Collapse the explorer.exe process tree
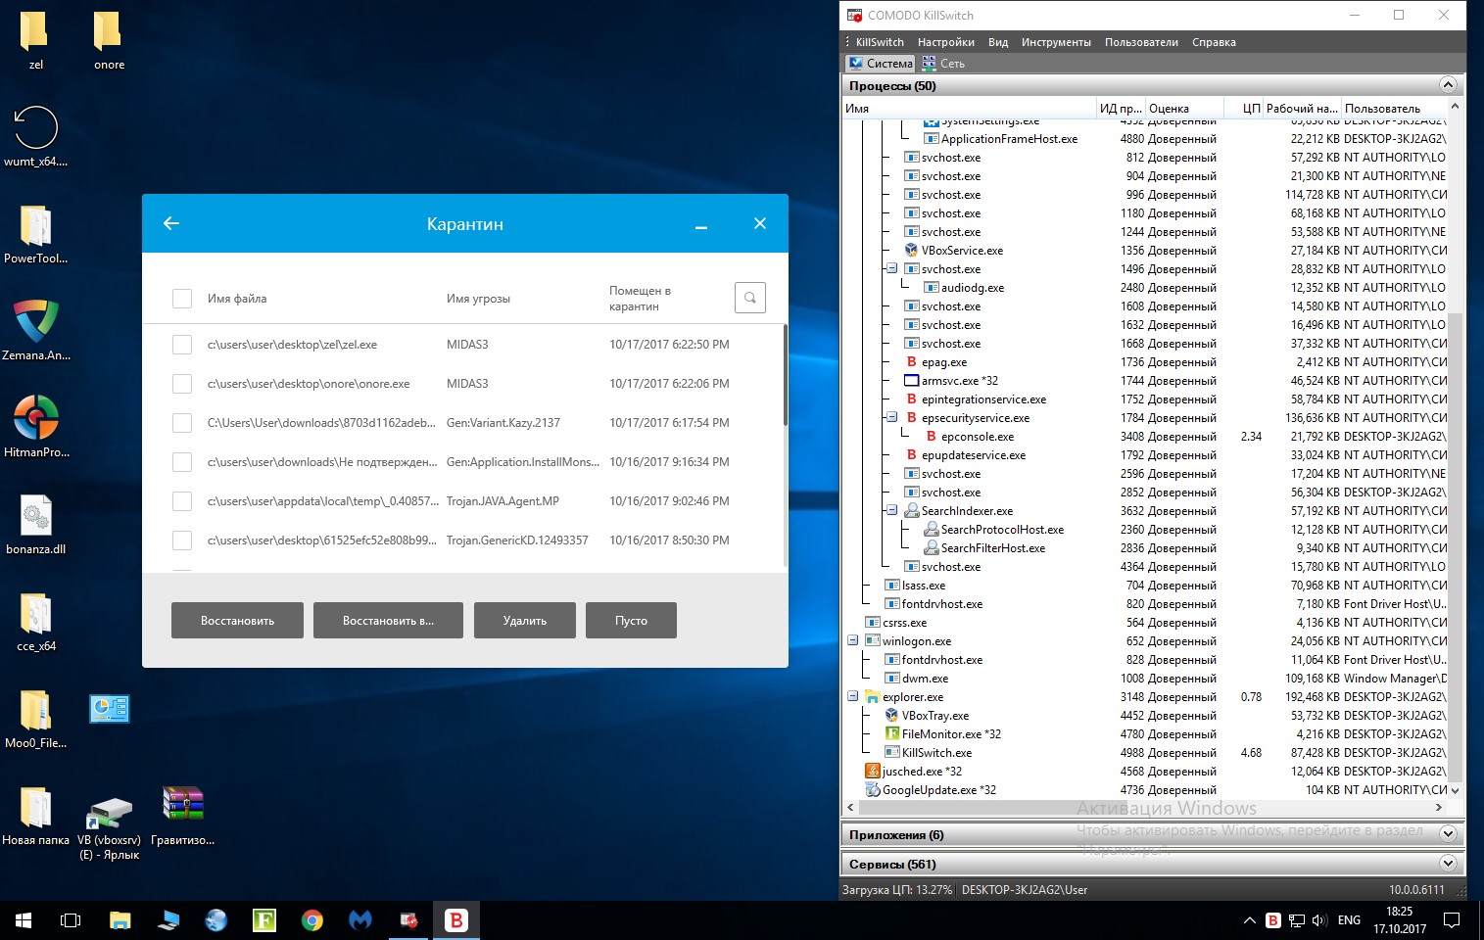Screen dimensions: 1484x940 [852, 697]
